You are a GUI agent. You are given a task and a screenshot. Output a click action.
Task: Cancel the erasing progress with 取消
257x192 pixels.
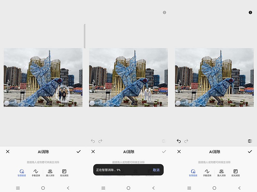pos(156,170)
